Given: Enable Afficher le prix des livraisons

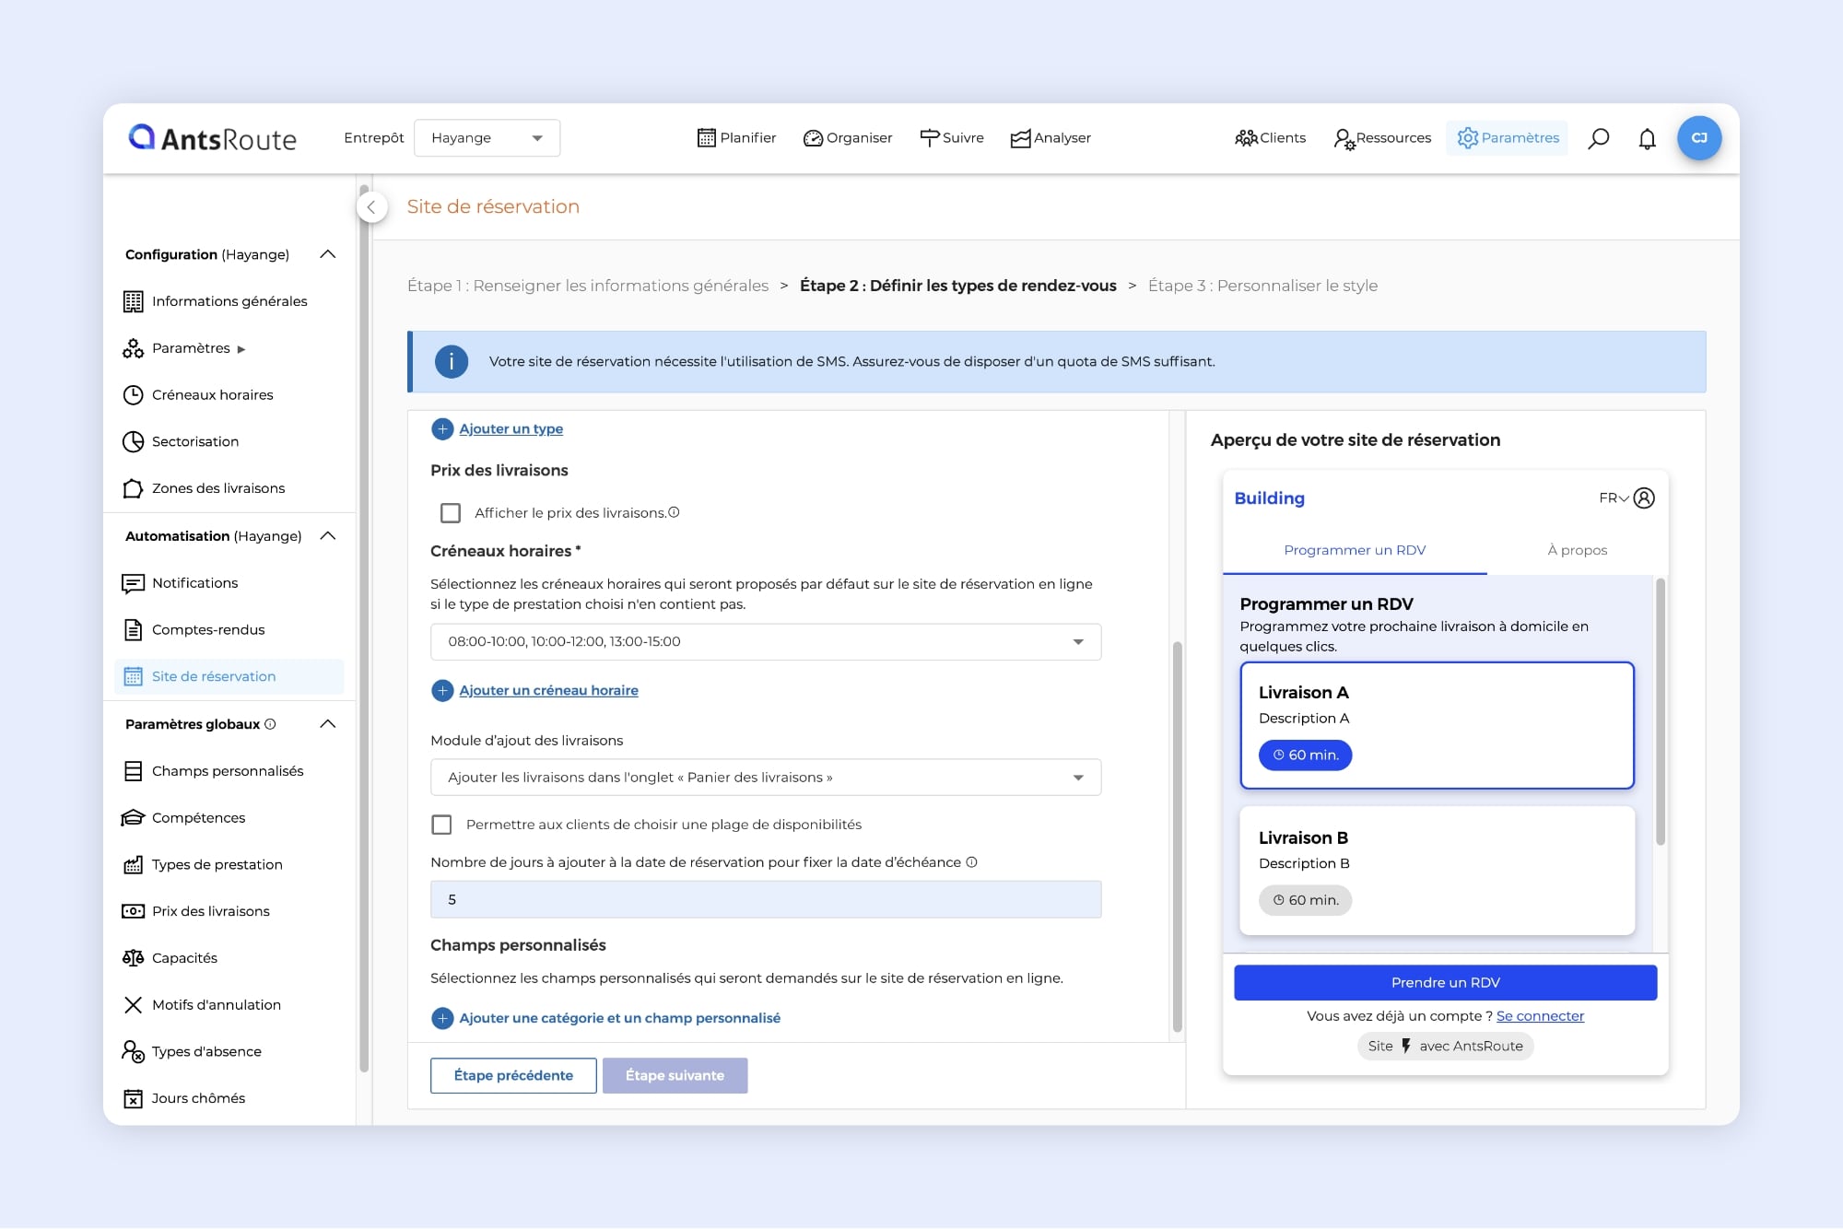Looking at the screenshot, I should click(x=451, y=513).
